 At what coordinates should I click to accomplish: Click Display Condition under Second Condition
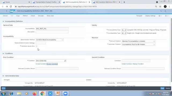[x=138, y=64]
